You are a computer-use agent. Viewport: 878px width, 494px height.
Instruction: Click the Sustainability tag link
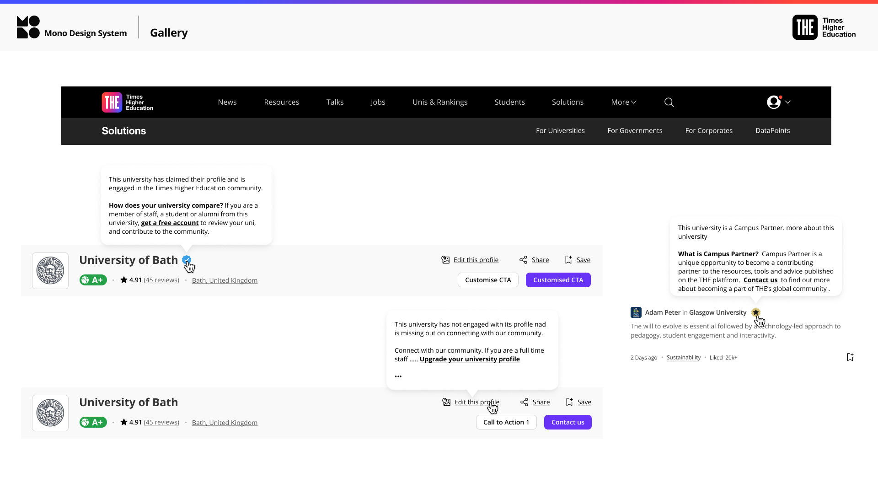point(684,358)
